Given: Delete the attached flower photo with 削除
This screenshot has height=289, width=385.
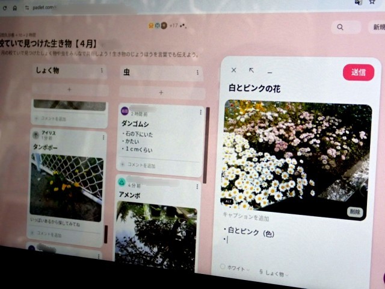Looking at the screenshot, I should click(355, 211).
